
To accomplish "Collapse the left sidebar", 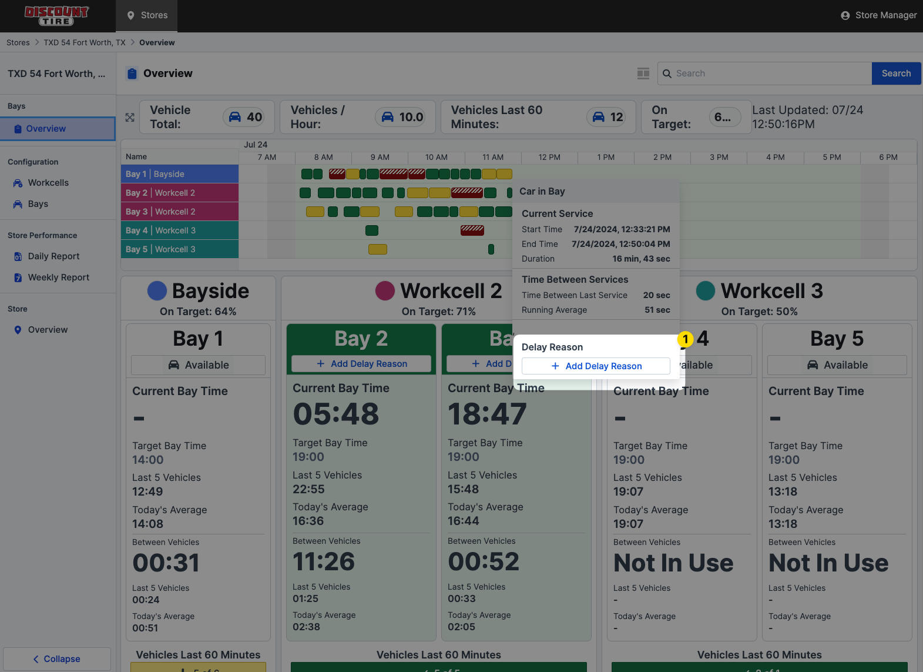I will point(57,659).
